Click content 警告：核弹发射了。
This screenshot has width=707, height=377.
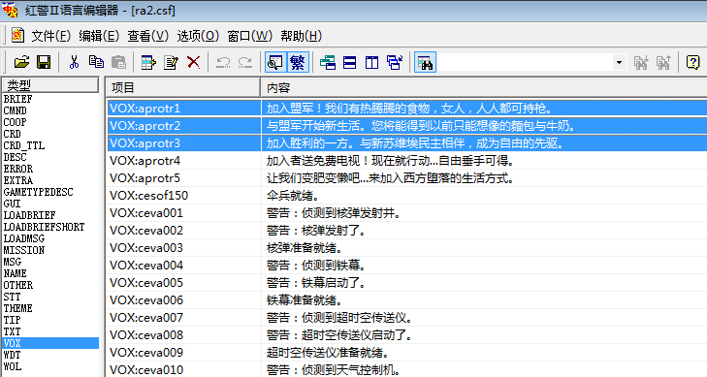point(315,230)
